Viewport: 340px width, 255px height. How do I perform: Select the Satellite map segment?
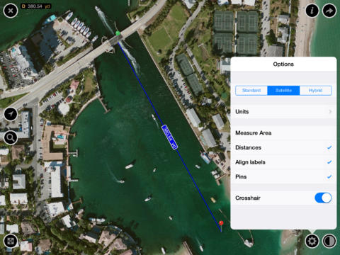(x=283, y=91)
